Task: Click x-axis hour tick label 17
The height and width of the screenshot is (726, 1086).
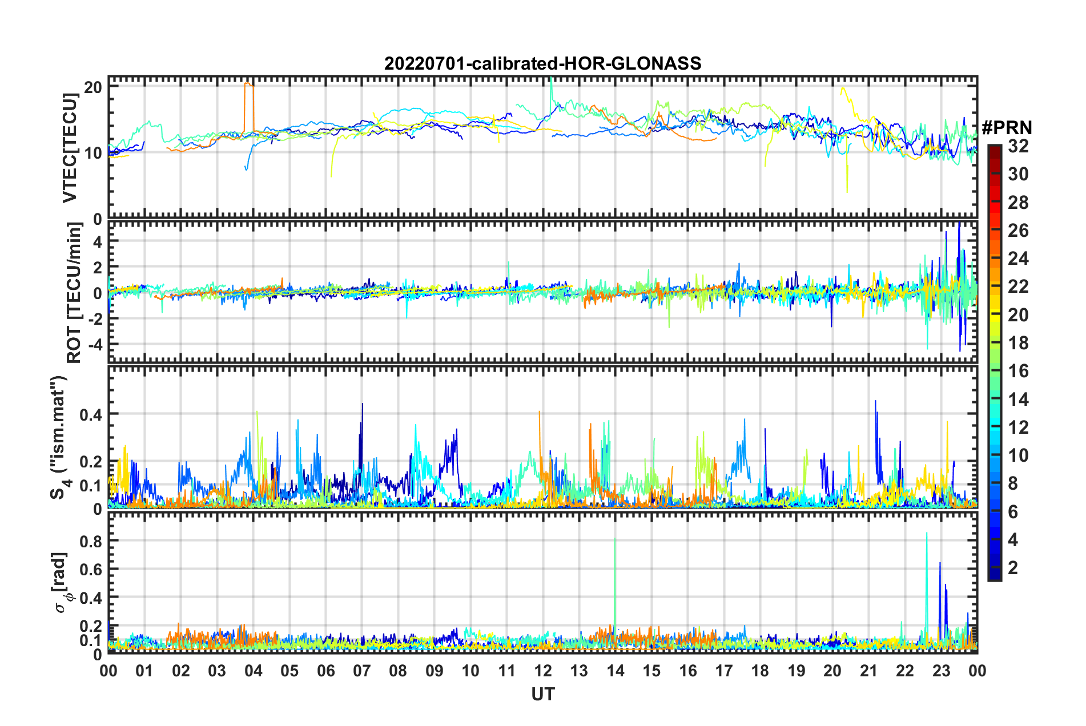Action: pyautogui.click(x=724, y=670)
